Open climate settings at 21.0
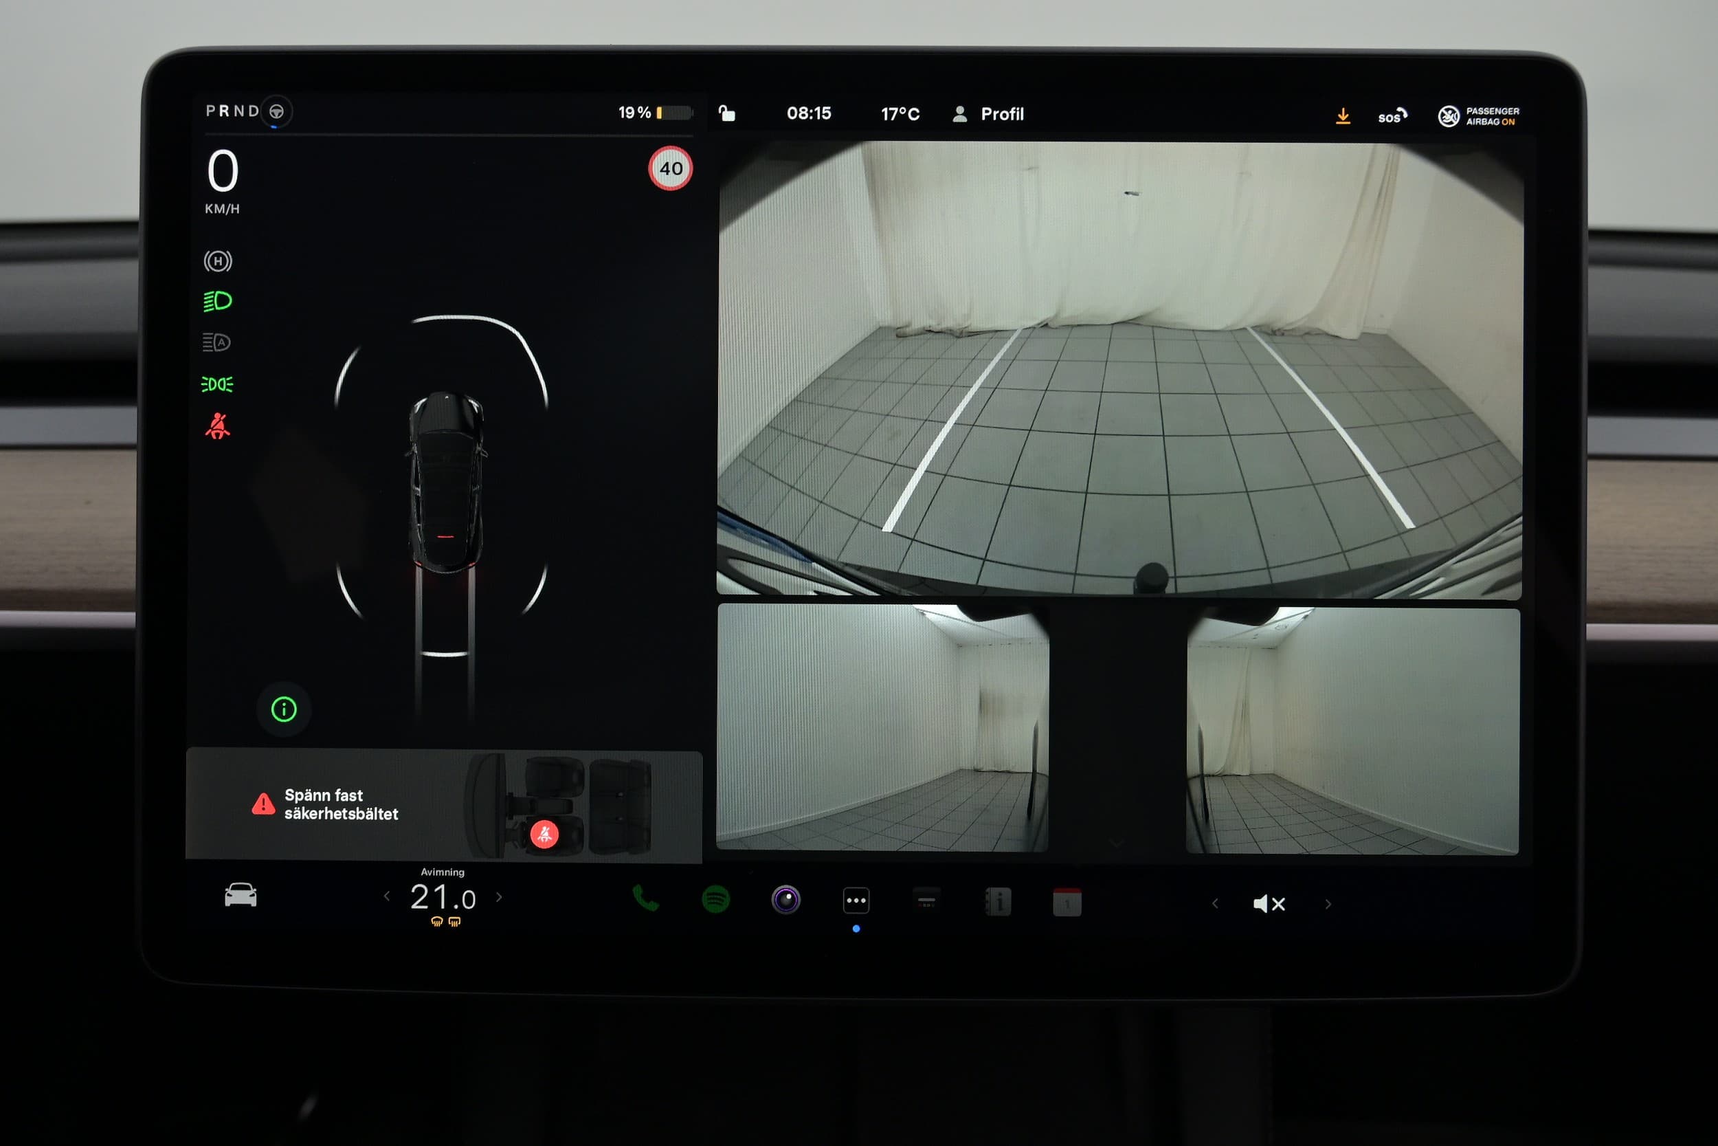 pyautogui.click(x=443, y=896)
